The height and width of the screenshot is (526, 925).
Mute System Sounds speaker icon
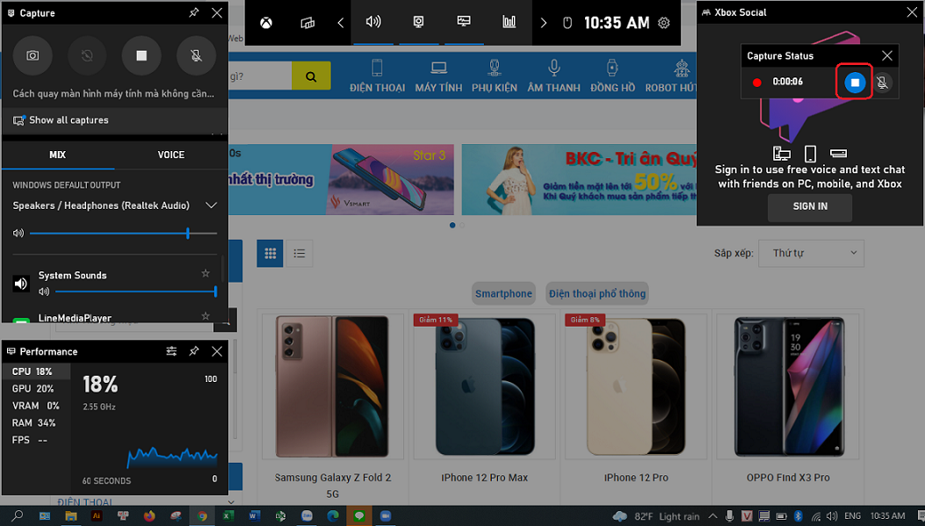click(44, 292)
